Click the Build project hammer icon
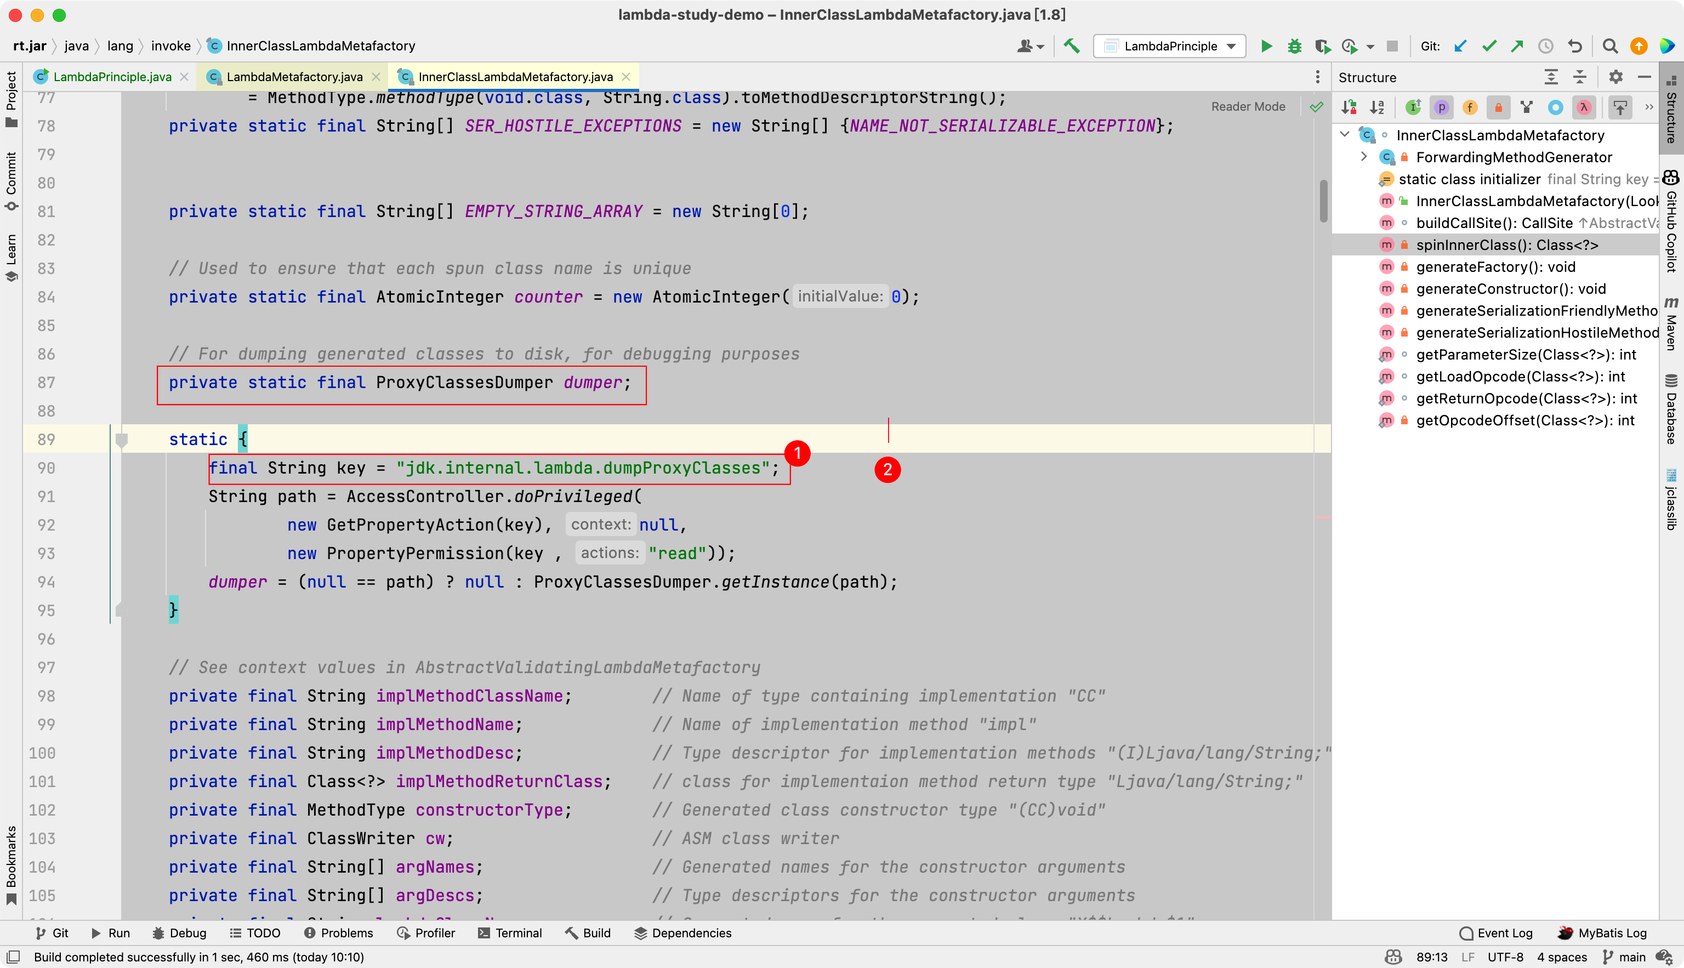The image size is (1684, 968). tap(1071, 46)
